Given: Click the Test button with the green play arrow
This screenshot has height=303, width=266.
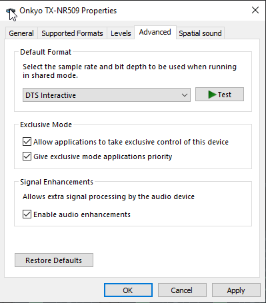Looking at the screenshot, I should point(219,95).
